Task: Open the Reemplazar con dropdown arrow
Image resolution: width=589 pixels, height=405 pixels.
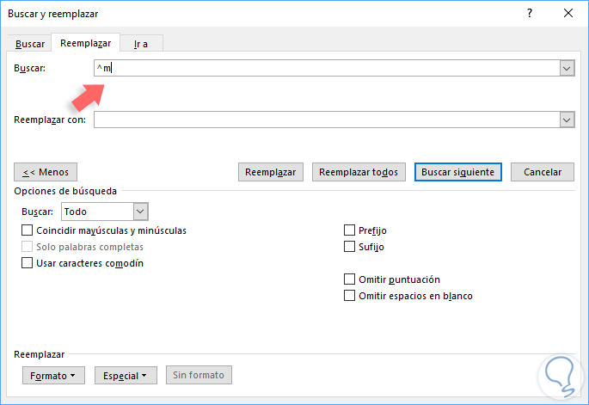Action: [567, 120]
